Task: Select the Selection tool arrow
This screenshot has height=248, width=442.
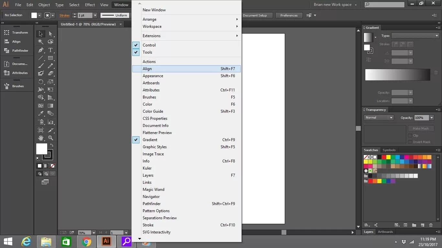Action: coord(40,34)
